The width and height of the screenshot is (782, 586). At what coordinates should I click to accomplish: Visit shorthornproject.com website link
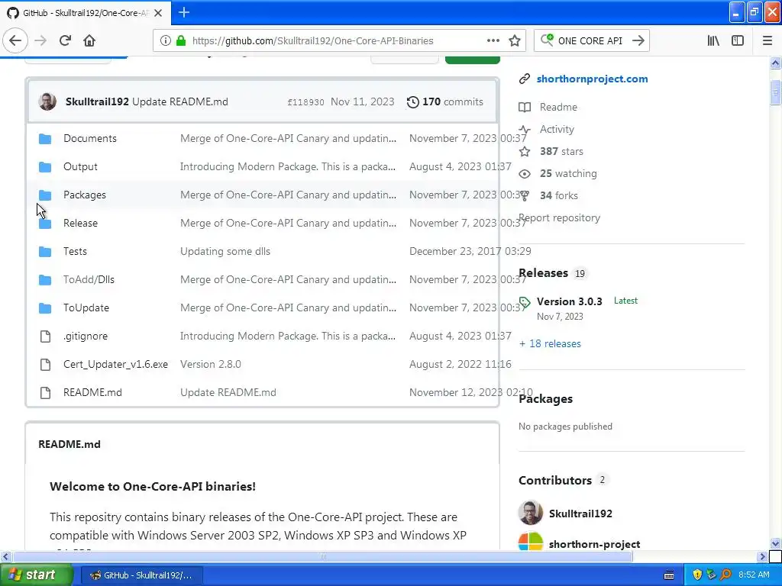pyautogui.click(x=592, y=79)
